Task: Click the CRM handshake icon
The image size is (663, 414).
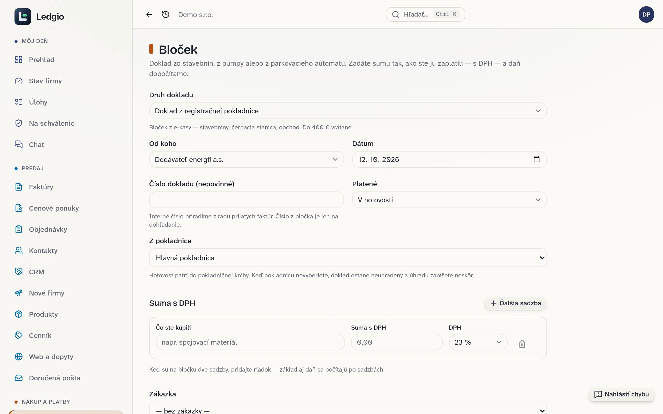Action: pos(19,272)
